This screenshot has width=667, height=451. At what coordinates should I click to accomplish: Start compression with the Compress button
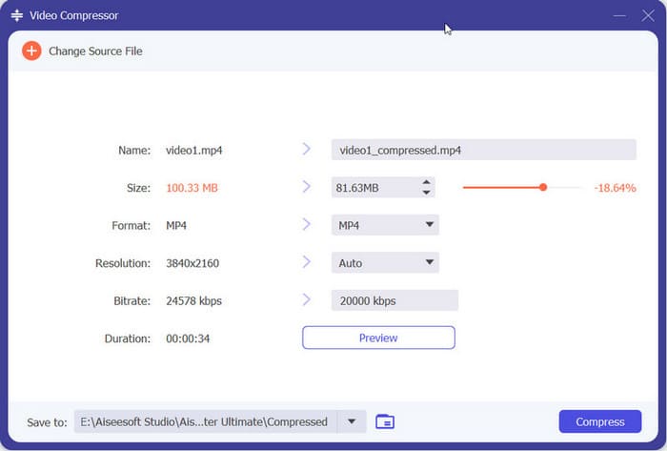600,421
